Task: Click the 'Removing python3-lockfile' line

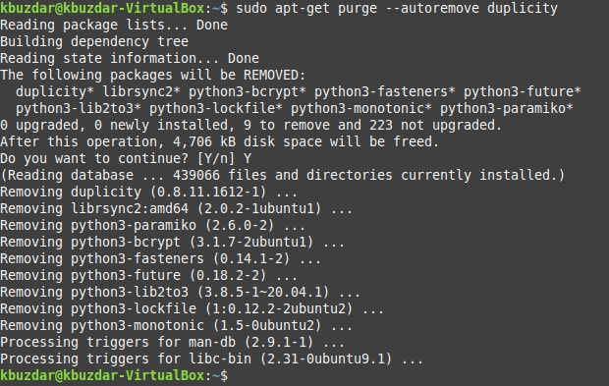Action: coord(192,308)
